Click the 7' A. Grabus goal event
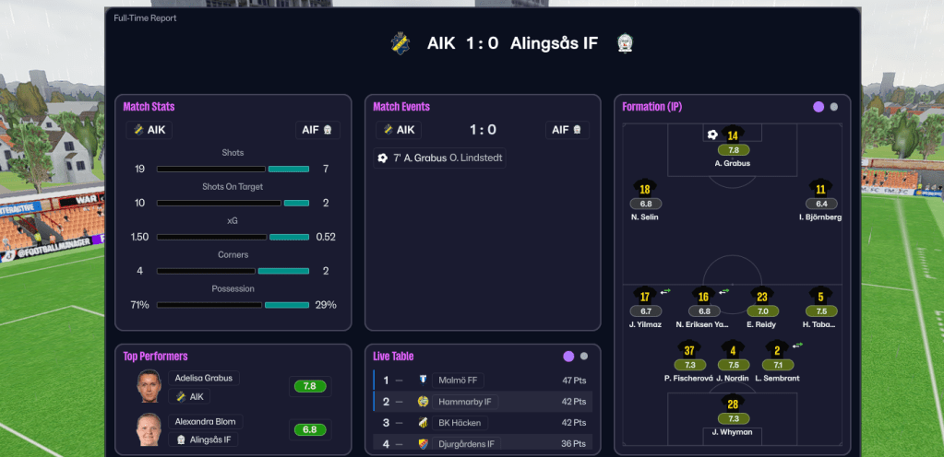 pyautogui.click(x=440, y=158)
